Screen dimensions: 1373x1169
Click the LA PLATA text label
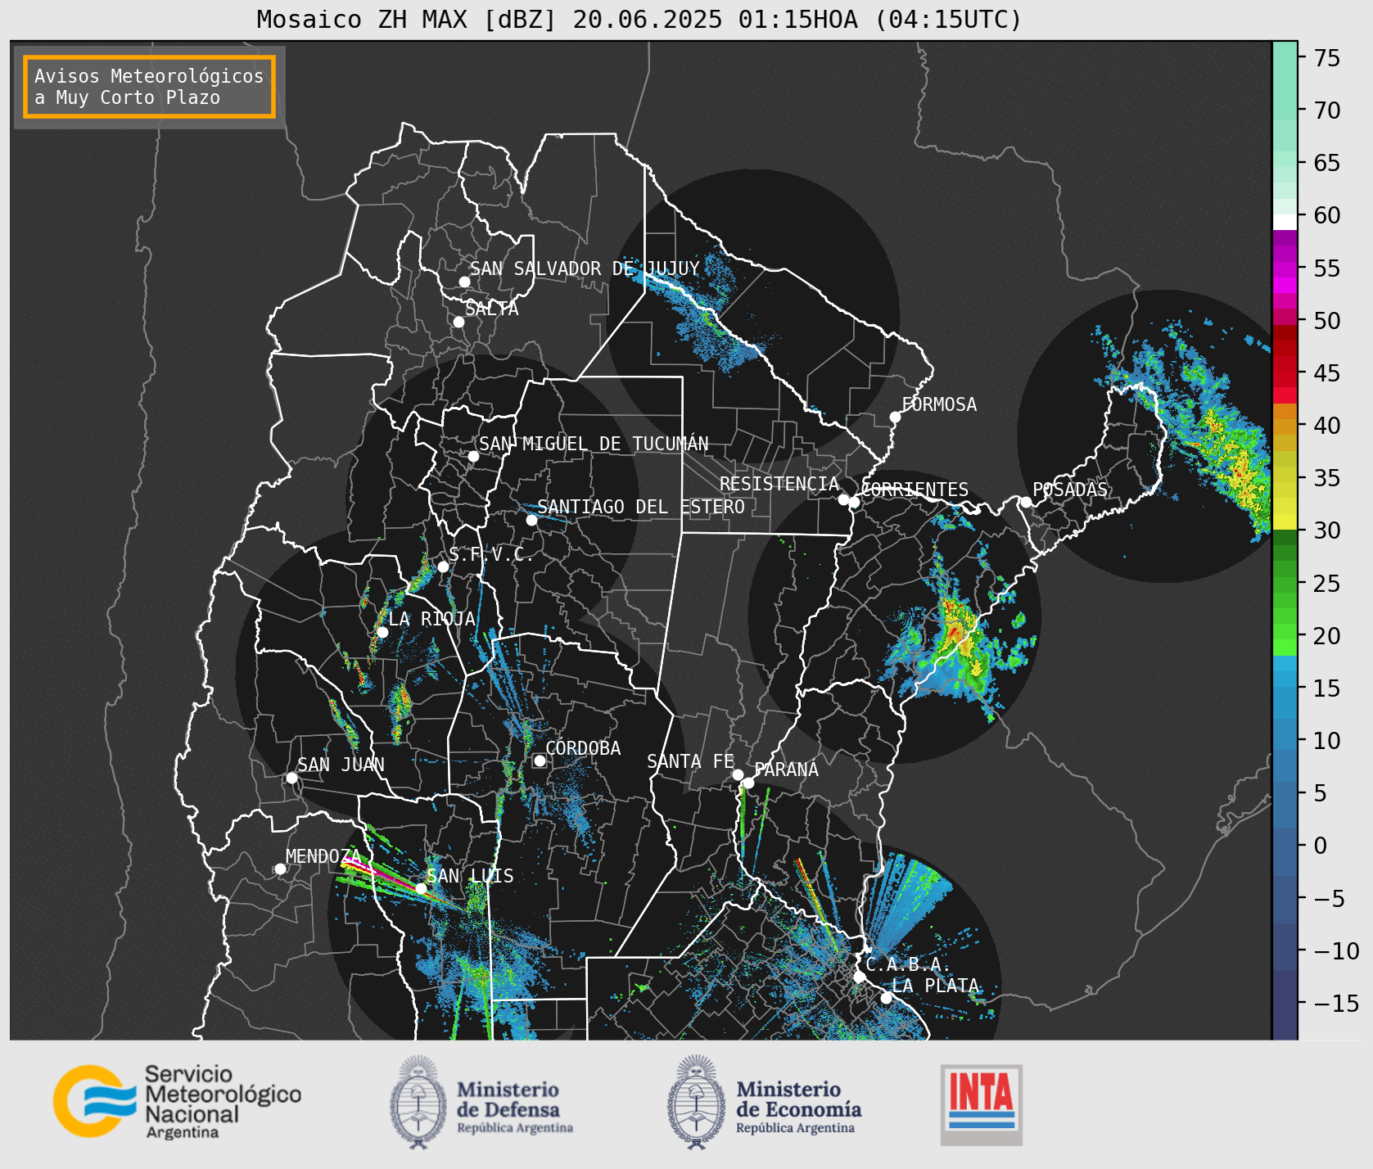(x=935, y=986)
